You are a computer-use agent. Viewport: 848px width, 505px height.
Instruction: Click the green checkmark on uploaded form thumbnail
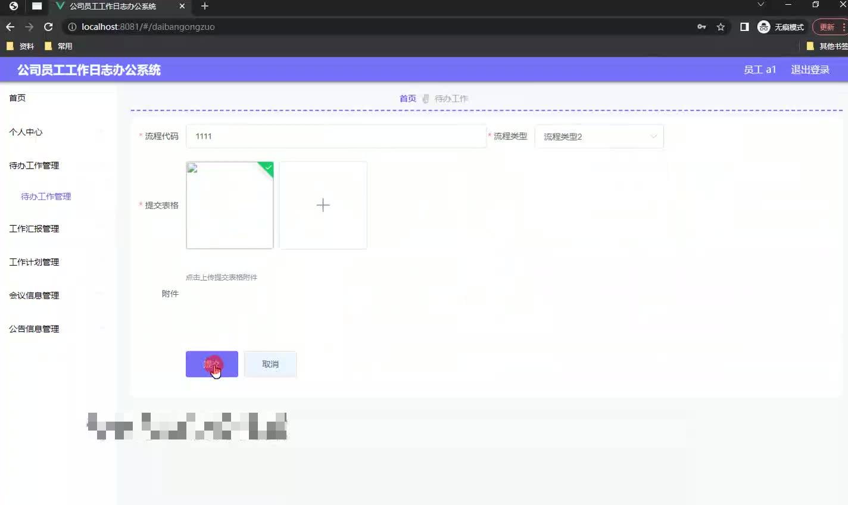(x=267, y=169)
